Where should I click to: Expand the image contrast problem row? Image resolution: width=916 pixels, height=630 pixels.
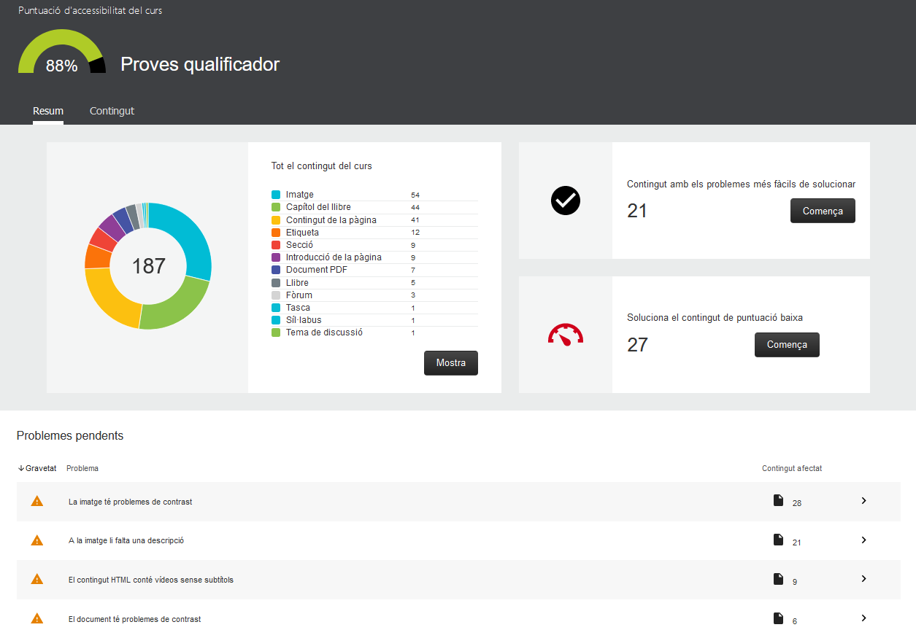(863, 501)
